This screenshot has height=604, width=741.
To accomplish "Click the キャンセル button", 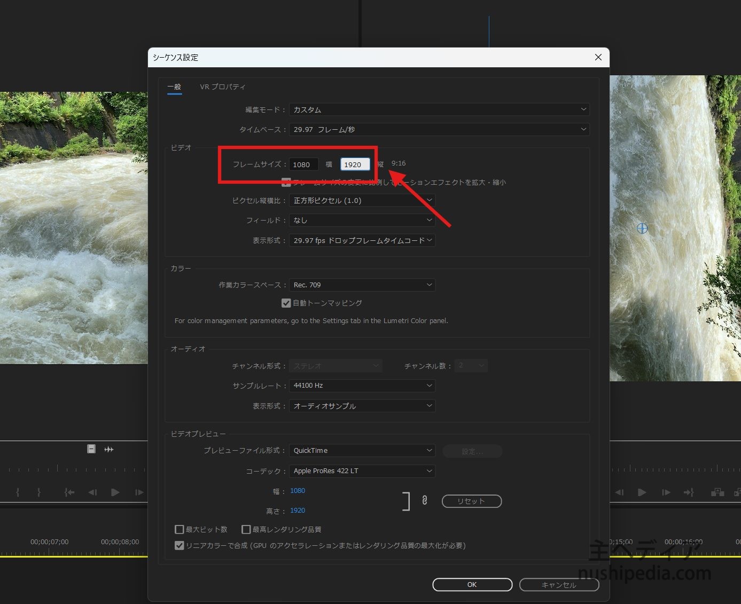I will coord(559,585).
